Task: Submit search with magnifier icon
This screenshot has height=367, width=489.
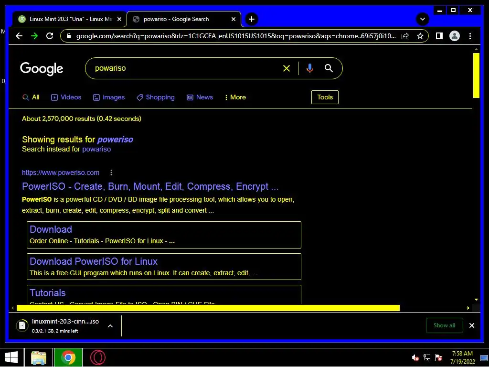Action: (x=329, y=68)
